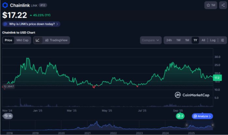Open the share icon button
The image size is (228, 135).
pyautogui.click(x=223, y=6)
